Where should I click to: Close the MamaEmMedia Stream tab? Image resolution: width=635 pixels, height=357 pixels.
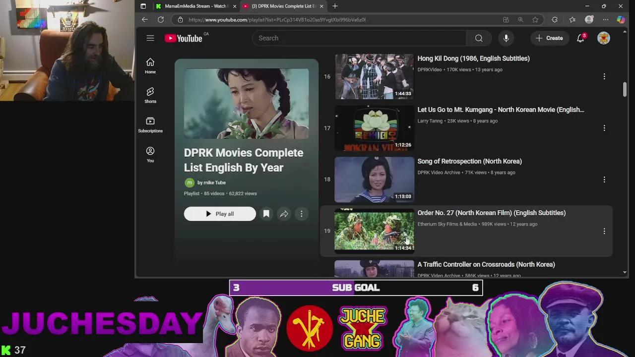235,6
